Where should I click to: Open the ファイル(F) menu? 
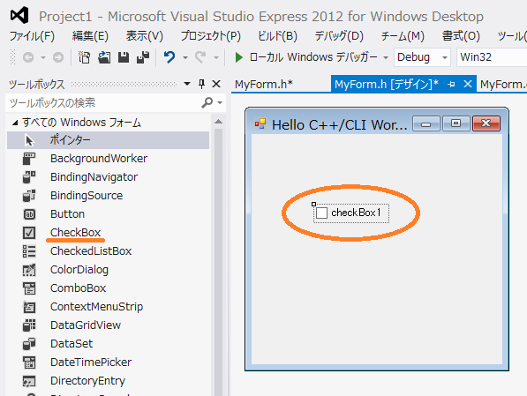tap(32, 36)
